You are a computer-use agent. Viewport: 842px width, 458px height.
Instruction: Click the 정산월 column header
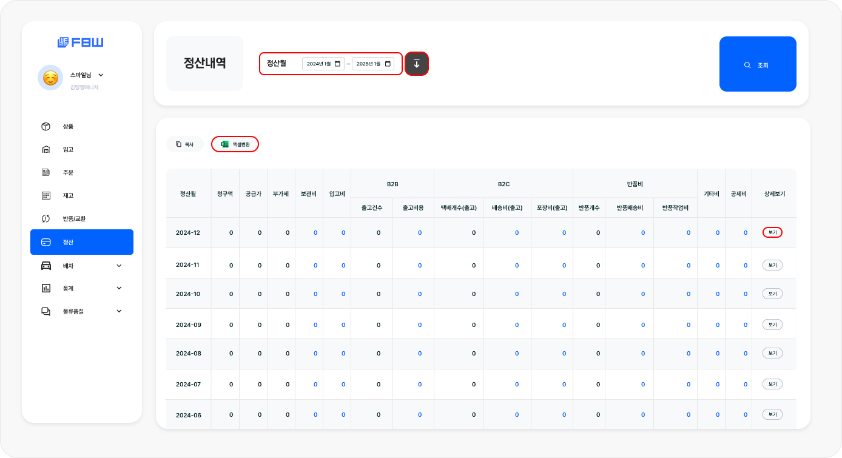coord(188,194)
